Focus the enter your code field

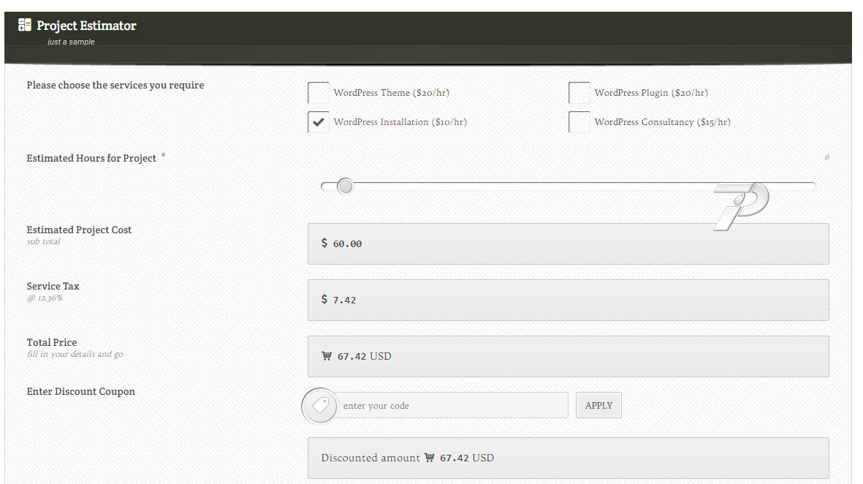pyautogui.click(x=452, y=405)
